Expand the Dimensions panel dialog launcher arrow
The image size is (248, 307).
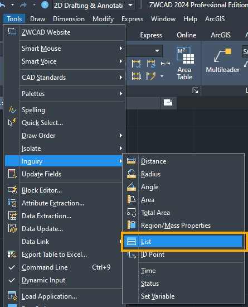195,90
